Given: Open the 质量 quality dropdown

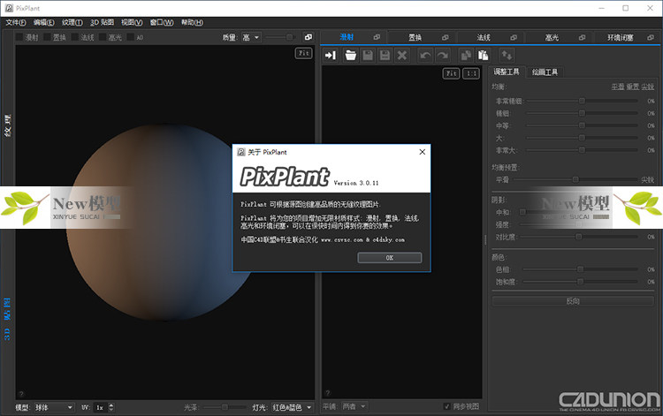Looking at the screenshot, I should coord(252,38).
